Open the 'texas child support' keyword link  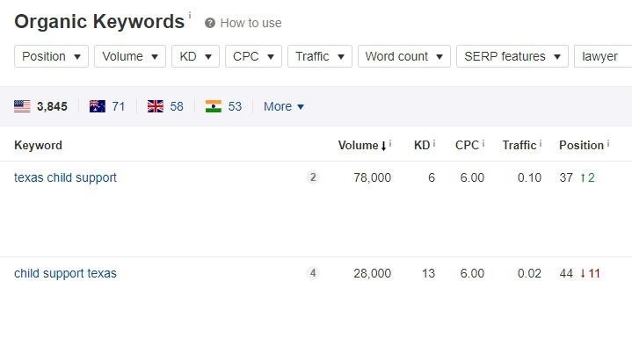tap(65, 177)
